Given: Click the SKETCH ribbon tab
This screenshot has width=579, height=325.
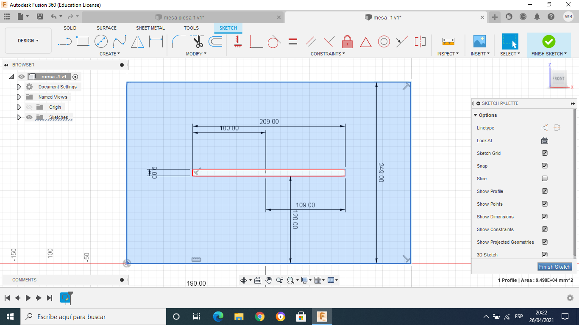Looking at the screenshot, I should 228,28.
